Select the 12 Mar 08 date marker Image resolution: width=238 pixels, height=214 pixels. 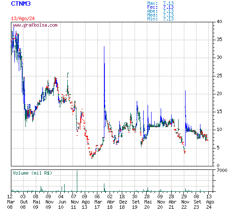click(x=11, y=202)
